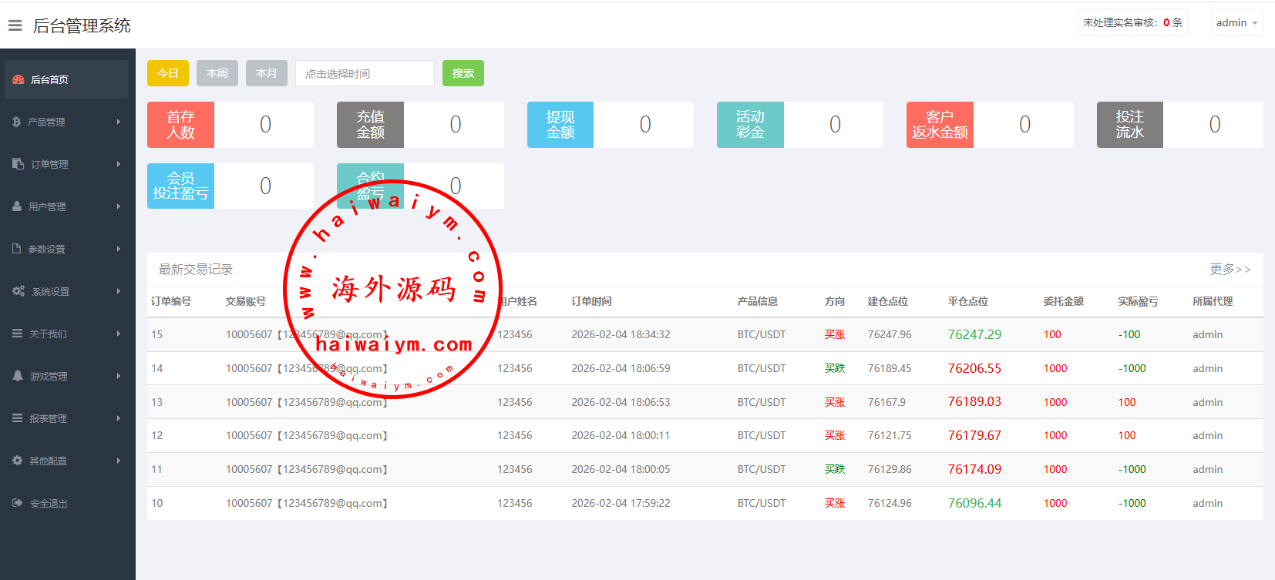Click the hamburger menu icon in header

coord(15,25)
